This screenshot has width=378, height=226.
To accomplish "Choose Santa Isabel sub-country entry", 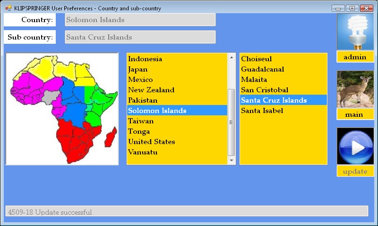I will tap(262, 111).
